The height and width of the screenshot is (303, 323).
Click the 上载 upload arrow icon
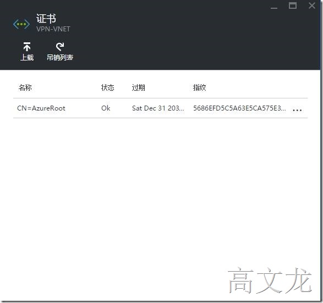27,47
